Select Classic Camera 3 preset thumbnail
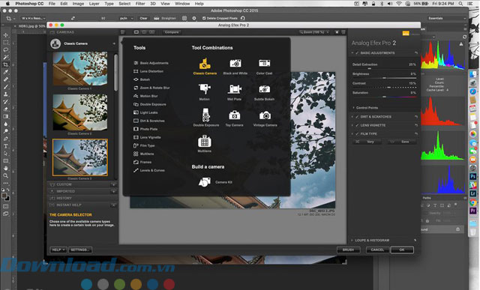Screen dimensions: 480x290 [x=80, y=157]
